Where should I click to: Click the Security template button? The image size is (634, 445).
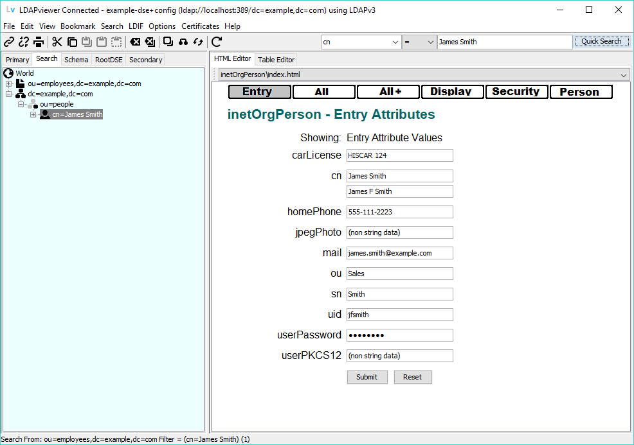click(516, 91)
